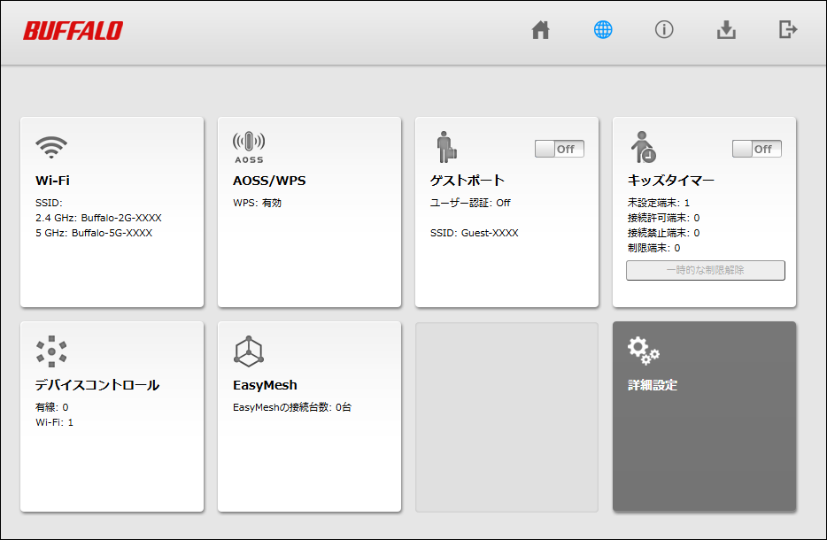Open the AOSS/WPS title
Viewport: 827px width, 540px height.
pos(269,181)
